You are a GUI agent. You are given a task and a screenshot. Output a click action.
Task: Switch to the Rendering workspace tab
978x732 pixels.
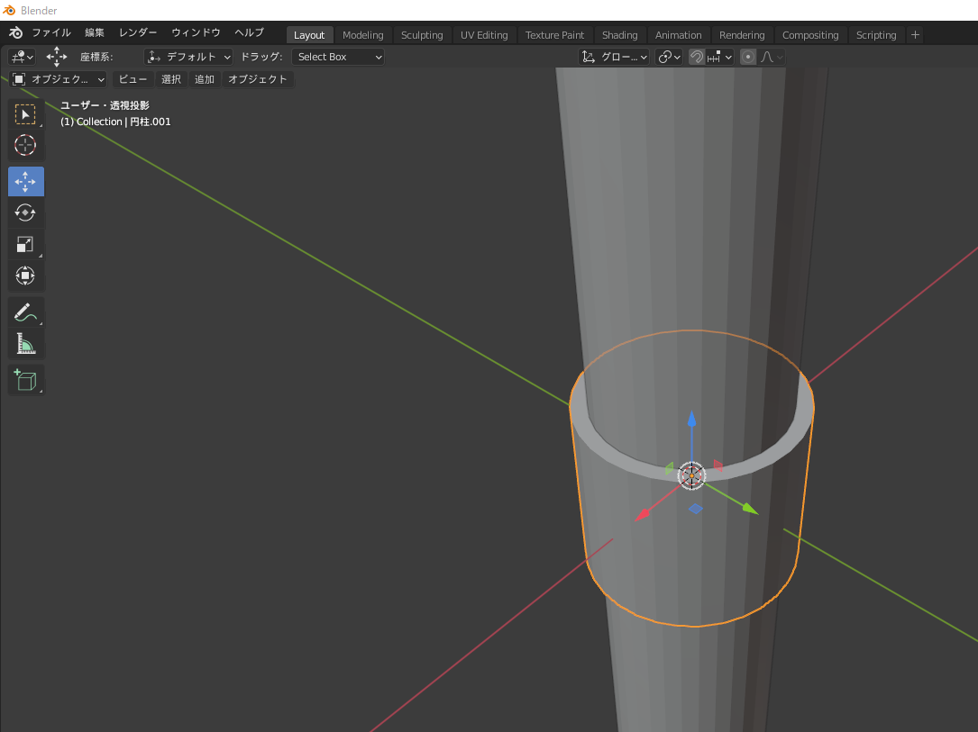coord(742,35)
